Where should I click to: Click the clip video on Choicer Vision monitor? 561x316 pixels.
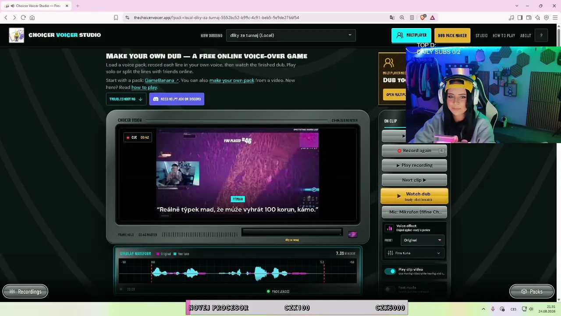tap(238, 174)
